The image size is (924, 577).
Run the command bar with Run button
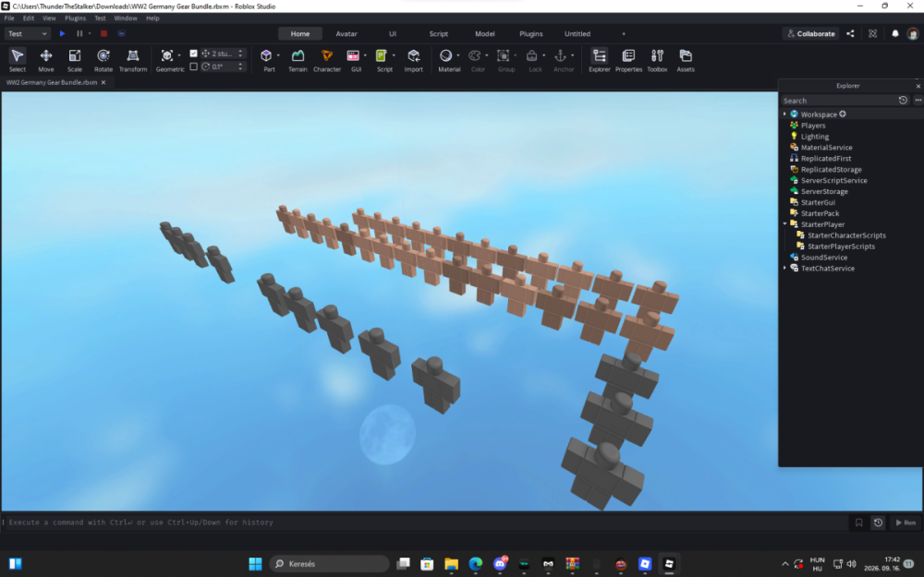coord(906,523)
